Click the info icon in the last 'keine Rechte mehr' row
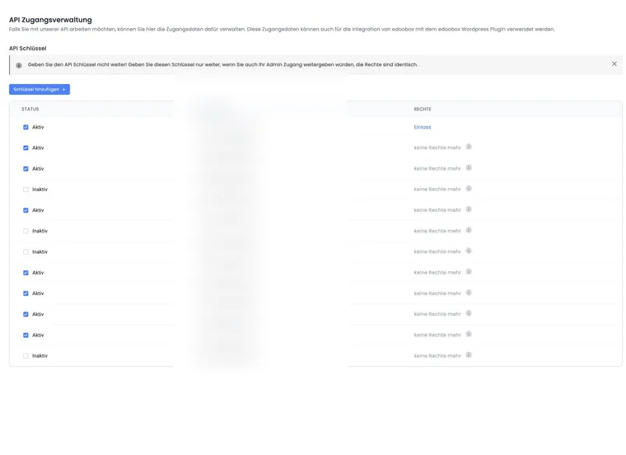This screenshot has width=626, height=455. point(469,355)
